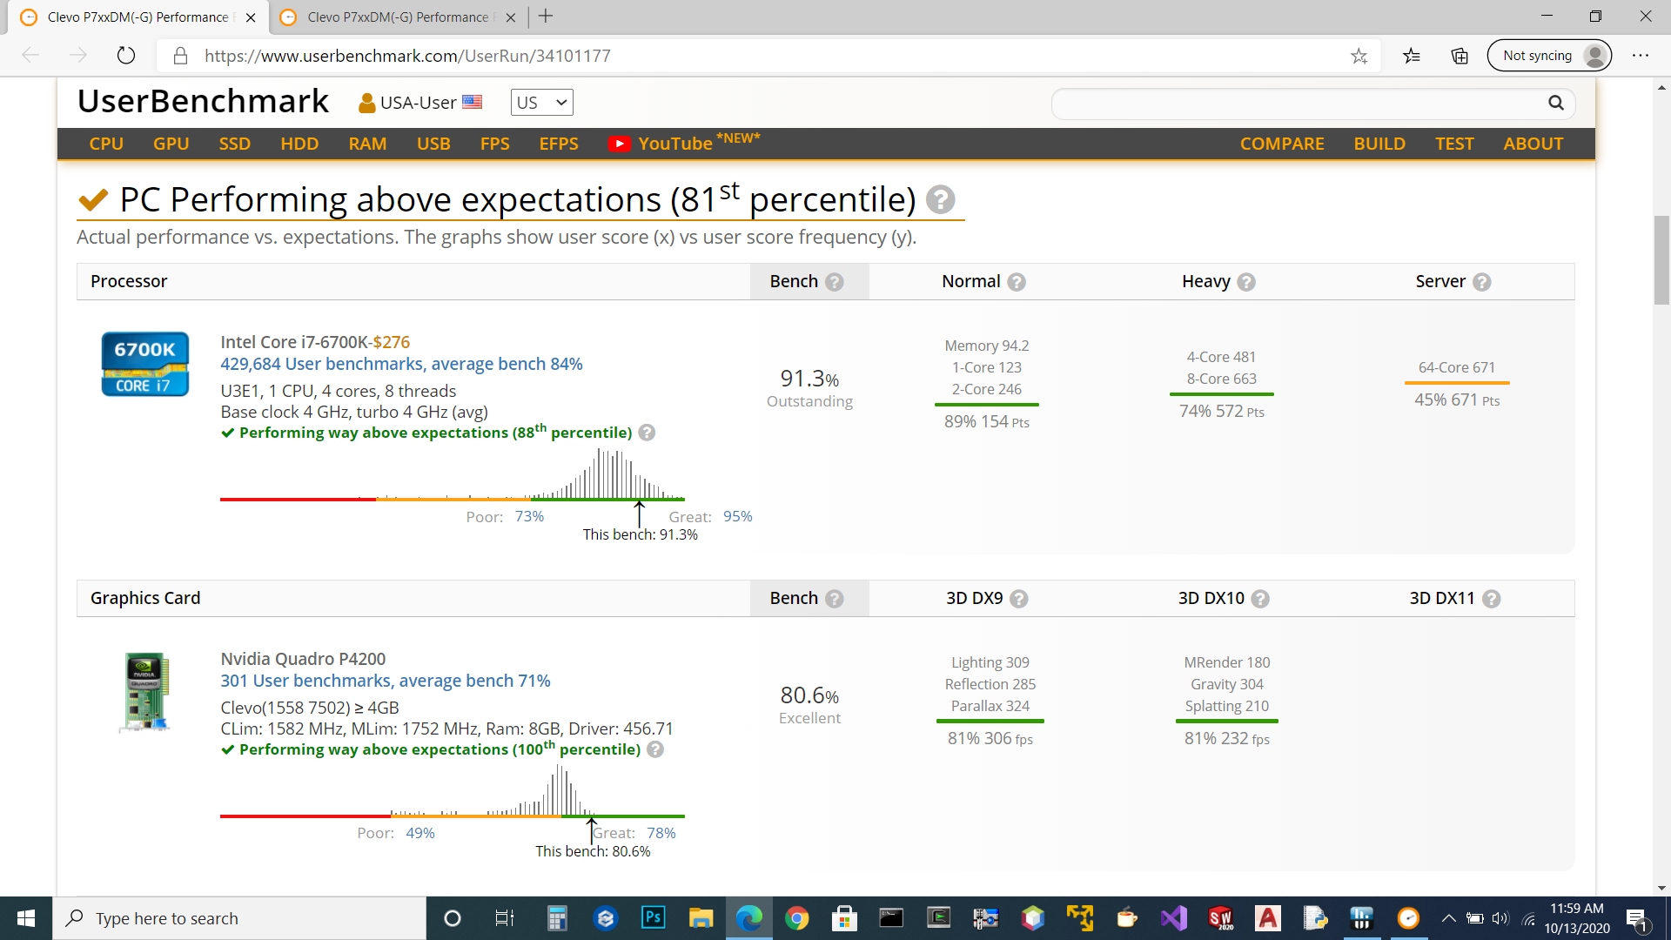1671x940 pixels.
Task: Open the HDD menu
Action: (x=299, y=144)
